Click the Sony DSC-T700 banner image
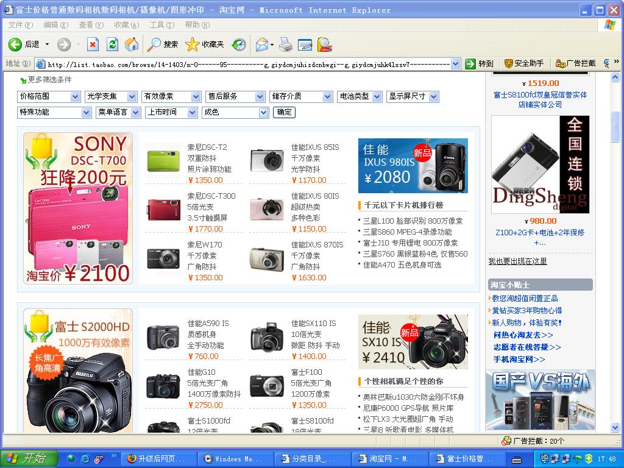Image resolution: width=624 pixels, height=468 pixels. click(78, 208)
